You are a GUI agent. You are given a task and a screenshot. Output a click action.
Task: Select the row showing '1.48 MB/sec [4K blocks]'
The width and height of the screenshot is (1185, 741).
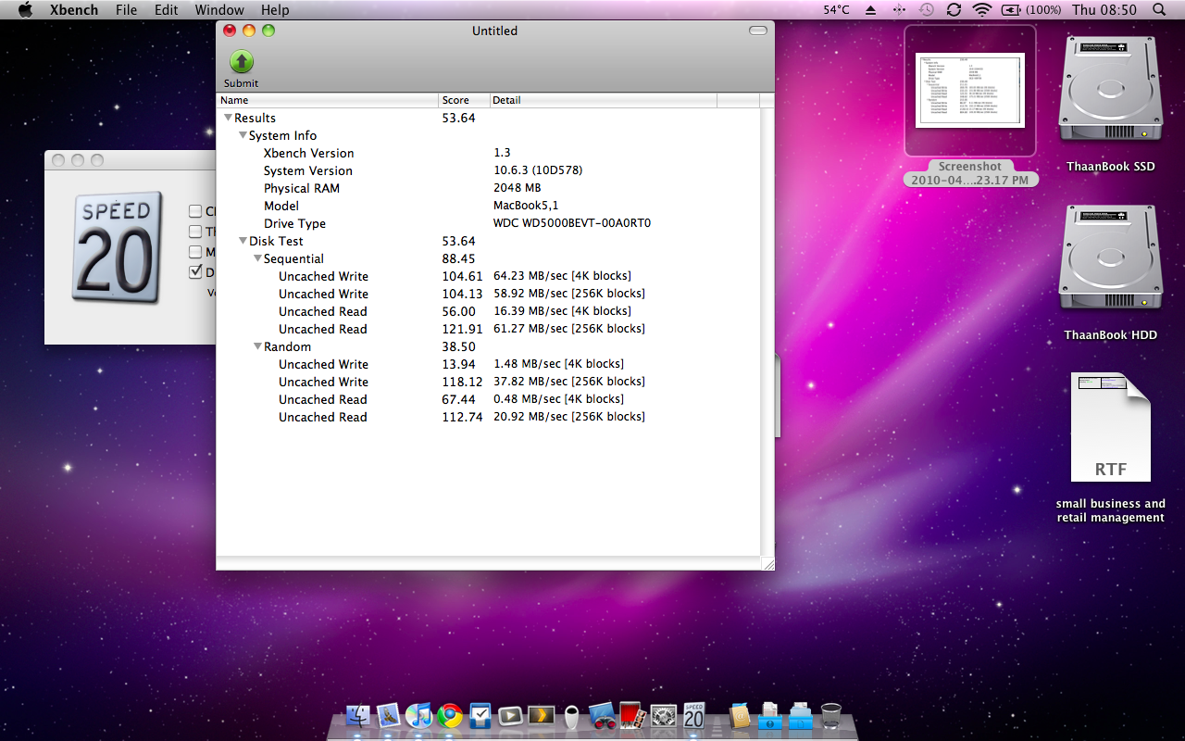pyautogui.click(x=488, y=364)
